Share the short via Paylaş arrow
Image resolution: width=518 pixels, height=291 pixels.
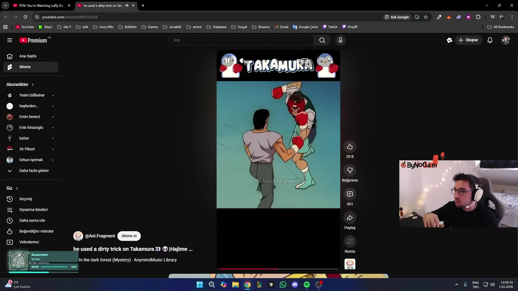[350, 218]
